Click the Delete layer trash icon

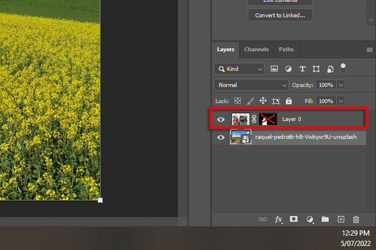tap(356, 219)
